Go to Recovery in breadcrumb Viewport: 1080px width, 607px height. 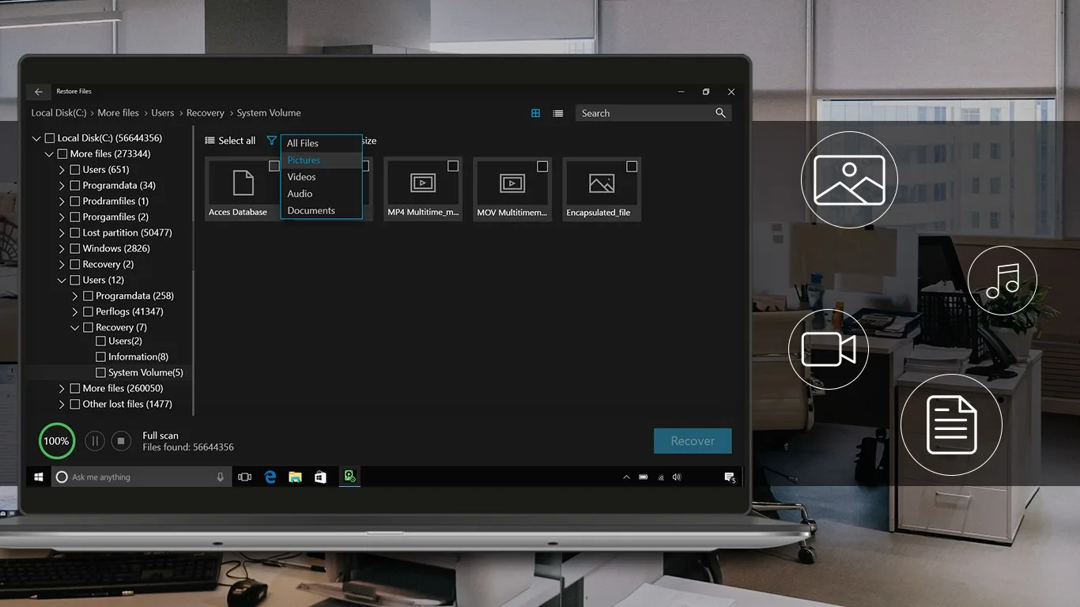(206, 113)
